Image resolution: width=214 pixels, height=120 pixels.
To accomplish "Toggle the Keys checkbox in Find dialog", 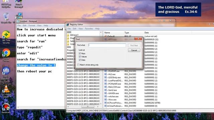I will [80, 53].
